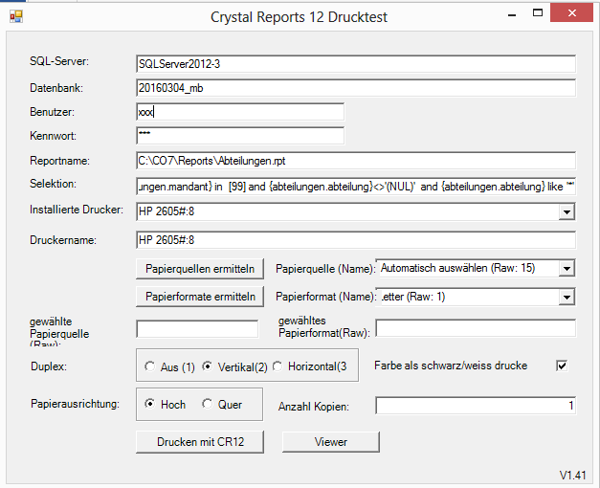600x488 pixels.
Task: Click into the SQL-Server field
Action: coord(355,64)
